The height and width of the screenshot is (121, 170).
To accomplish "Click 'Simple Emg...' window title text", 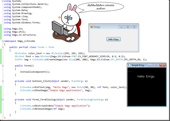I will [x=138, y=65].
